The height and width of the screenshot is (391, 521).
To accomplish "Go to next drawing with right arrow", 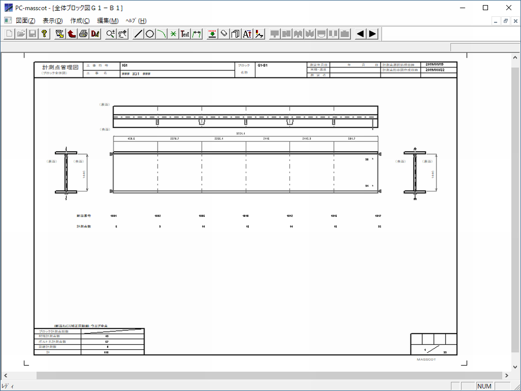I will [x=372, y=34].
